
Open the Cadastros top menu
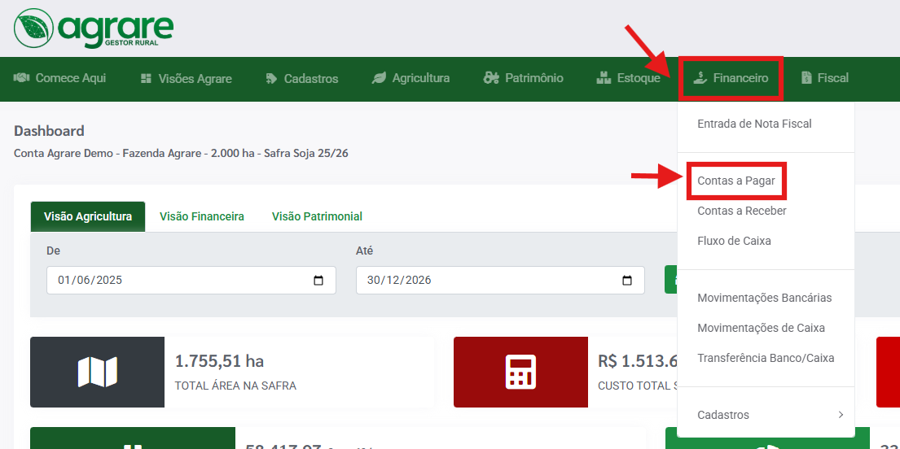pyautogui.click(x=302, y=79)
